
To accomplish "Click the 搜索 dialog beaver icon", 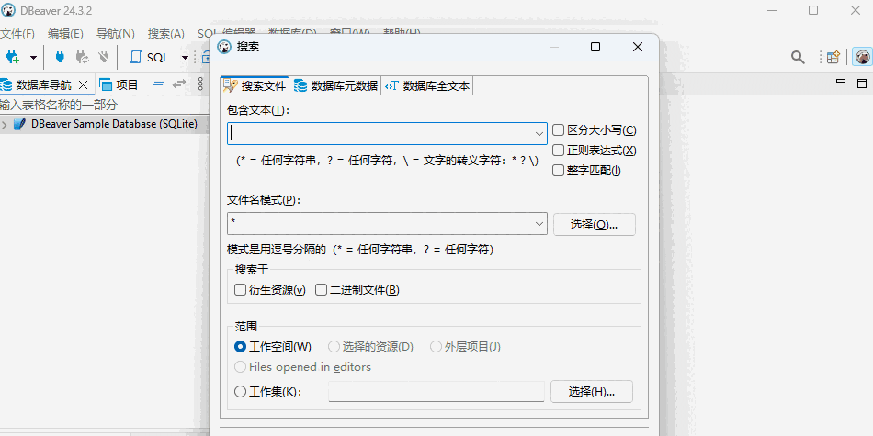I will (x=224, y=47).
